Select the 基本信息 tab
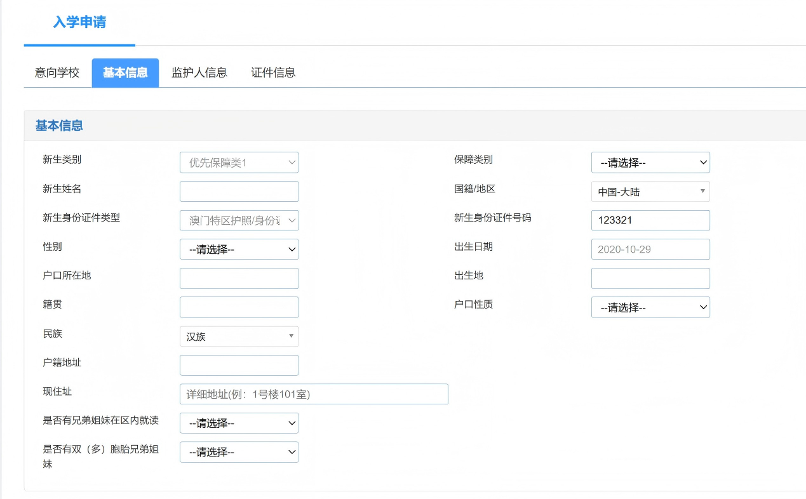Screen dimensions: 806x499 (x=125, y=72)
